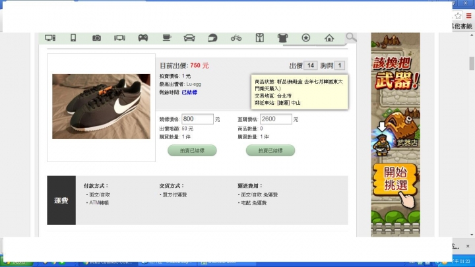Open the handheld console category icon
The width and height of the screenshot is (475, 267).
119,38
